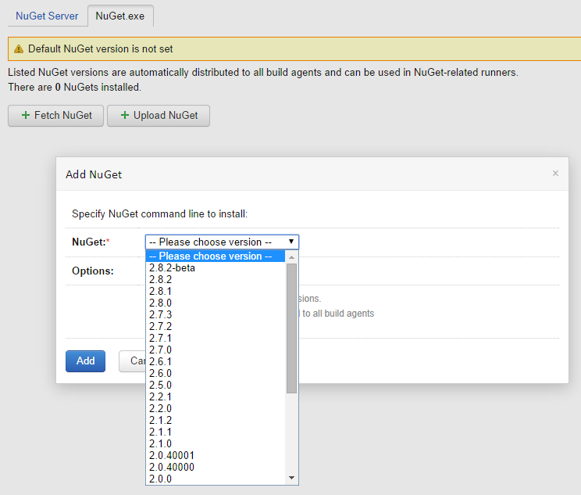Click the 'Default NuGet version is not set' message
This screenshot has height=495, width=581.
101,49
